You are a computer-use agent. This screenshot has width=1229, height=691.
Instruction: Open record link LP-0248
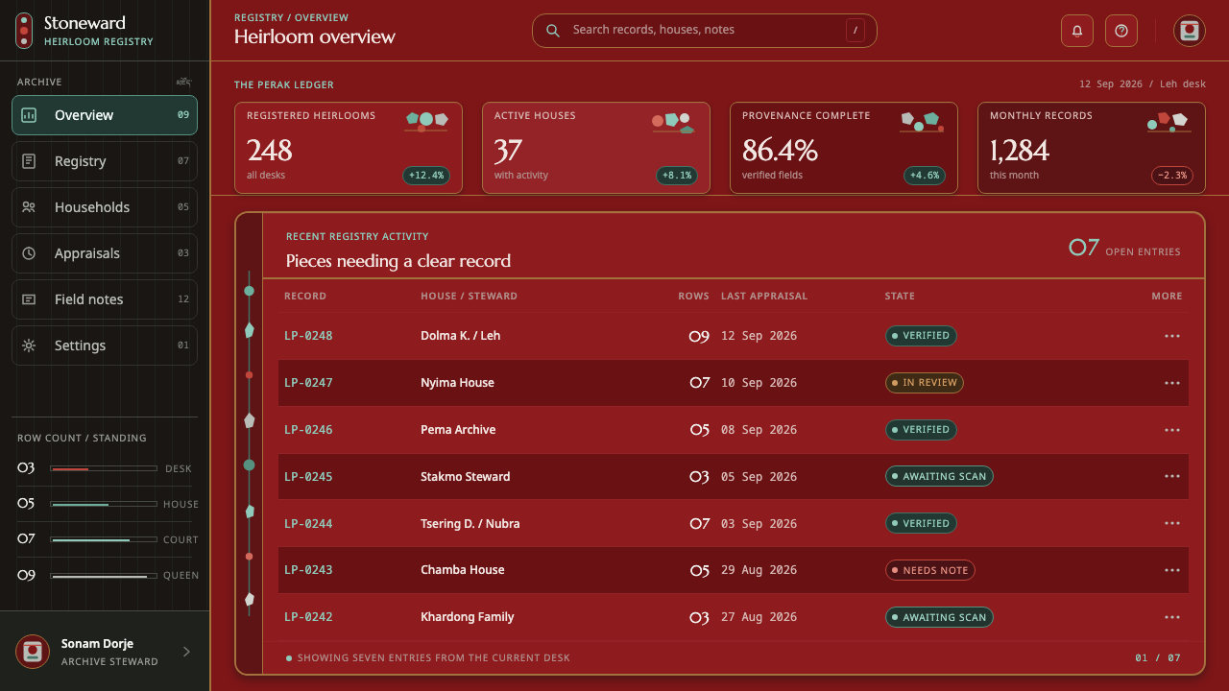308,336
